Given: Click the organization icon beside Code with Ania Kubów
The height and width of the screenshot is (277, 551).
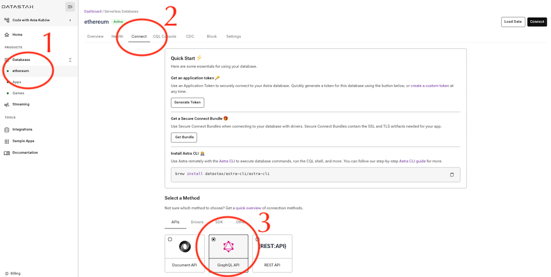Looking at the screenshot, I should (7, 20).
